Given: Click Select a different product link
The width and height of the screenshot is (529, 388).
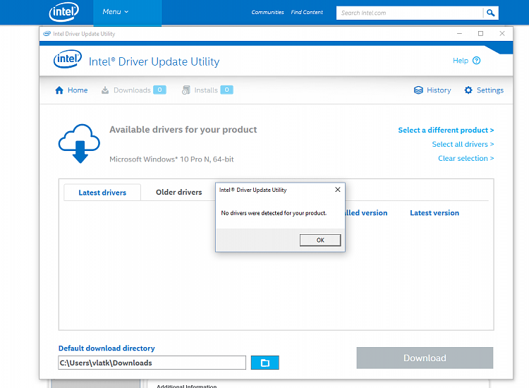Looking at the screenshot, I should [x=446, y=131].
